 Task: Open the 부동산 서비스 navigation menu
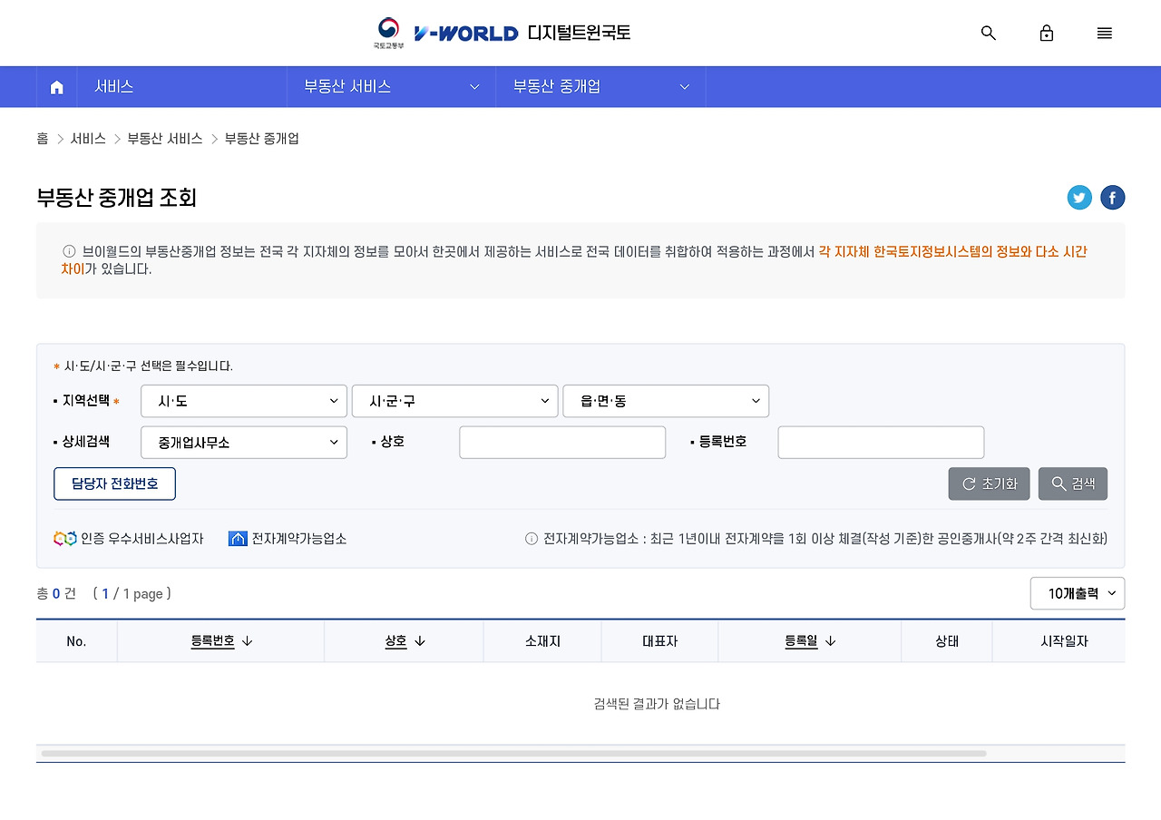coord(391,86)
